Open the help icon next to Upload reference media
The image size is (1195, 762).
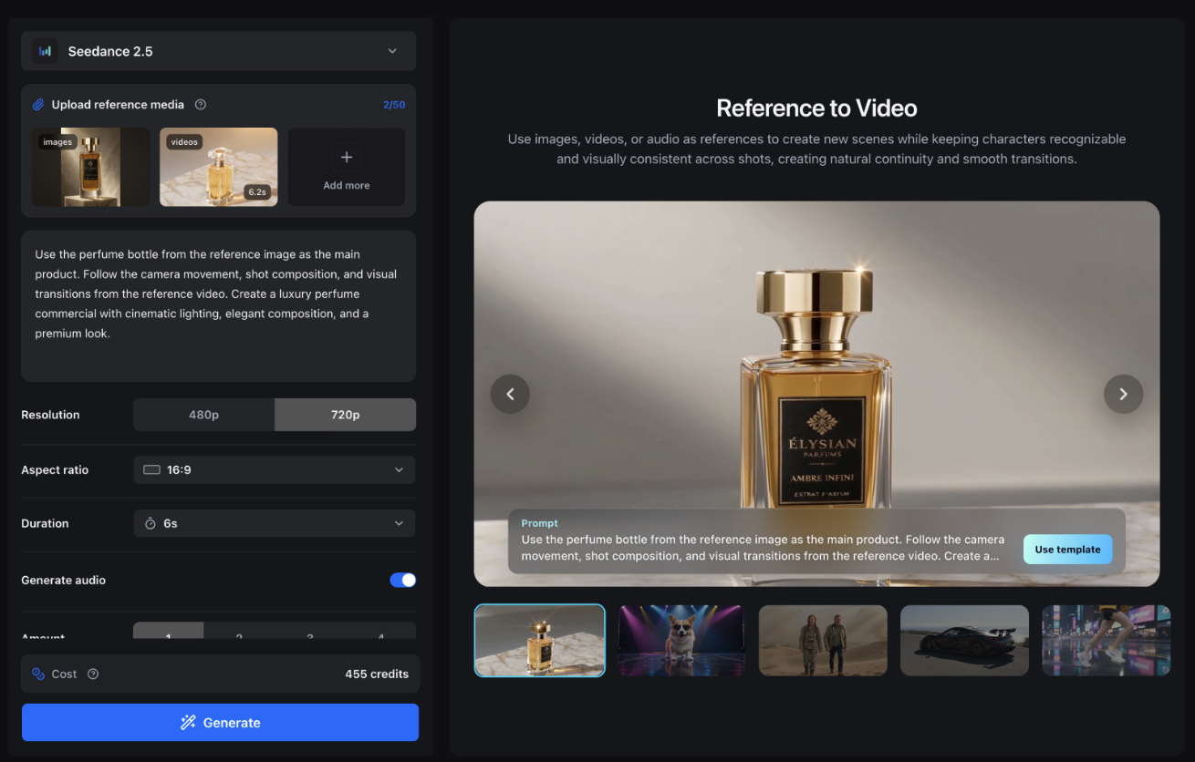click(x=201, y=105)
